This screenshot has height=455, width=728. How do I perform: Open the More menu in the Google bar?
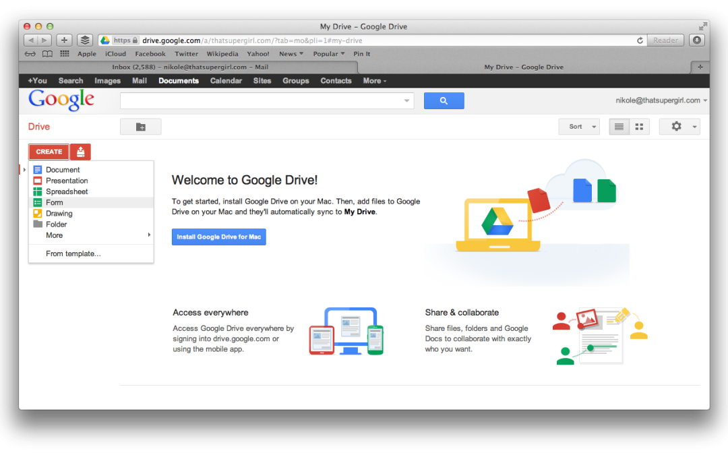coord(375,81)
